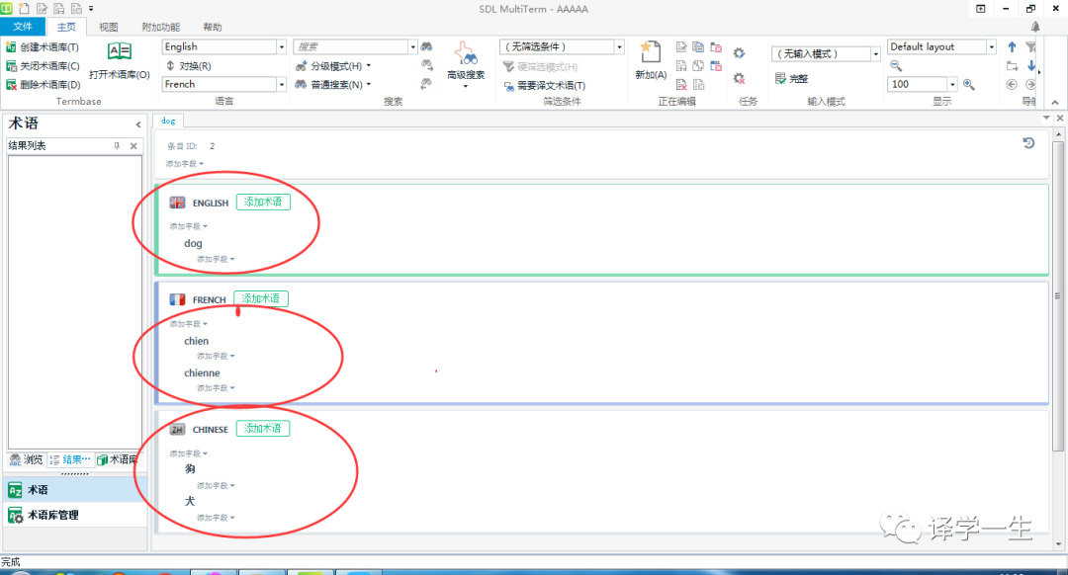1068x575 pixels.
Task: Zoom out with the minus magnifier icon
Action: (x=896, y=66)
